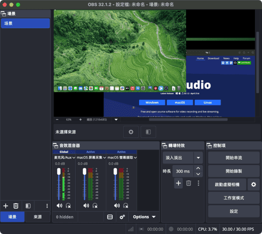The width and height of the screenshot is (262, 234).
Task: Click the preview horizontal scrollbar
Action: tap(188, 120)
